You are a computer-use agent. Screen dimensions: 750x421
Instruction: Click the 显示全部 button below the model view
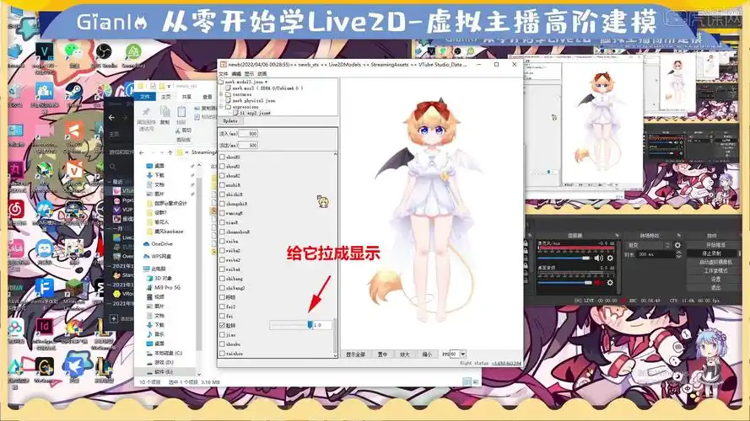click(355, 354)
